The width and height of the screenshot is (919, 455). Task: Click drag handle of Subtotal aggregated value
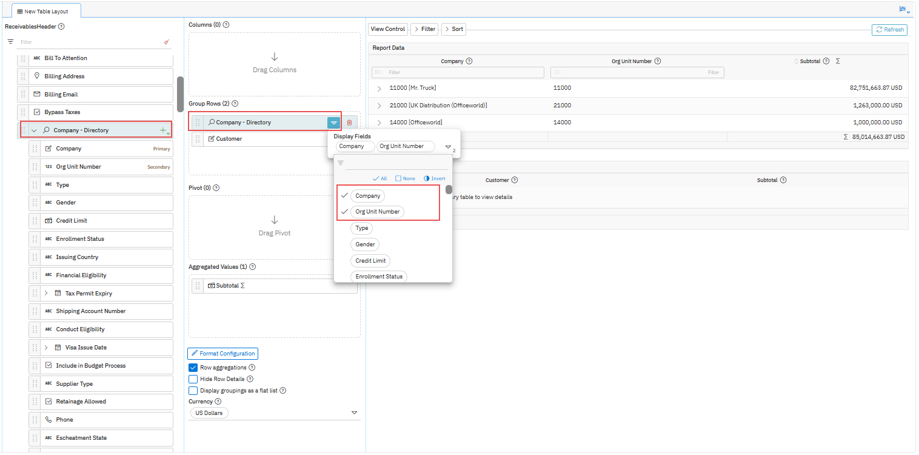(x=198, y=286)
